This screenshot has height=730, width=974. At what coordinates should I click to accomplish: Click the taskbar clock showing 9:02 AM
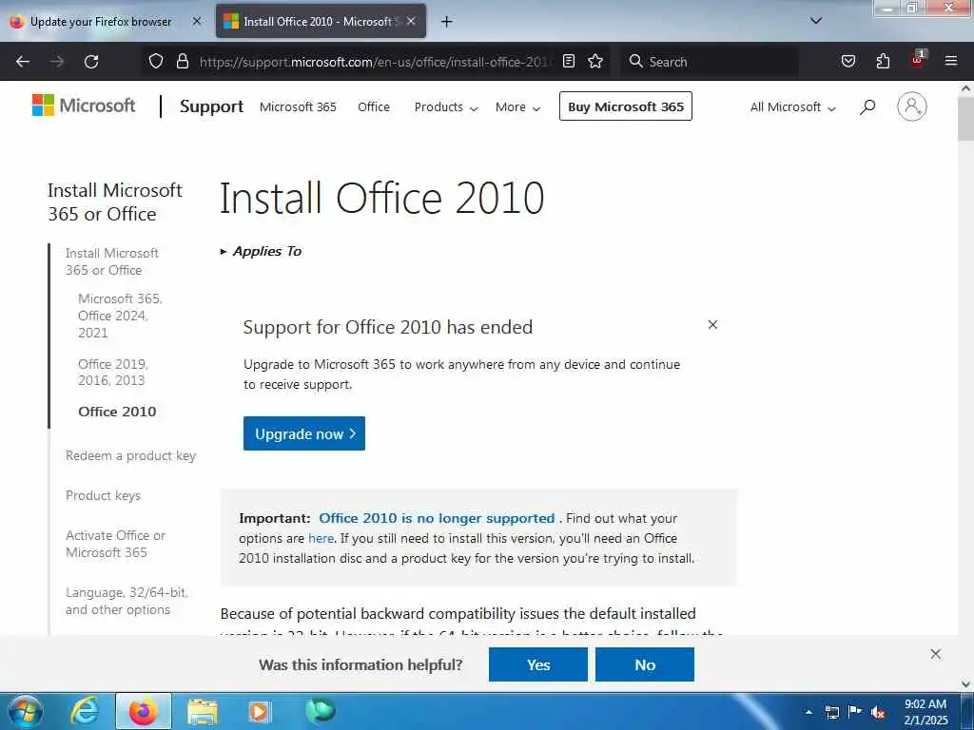point(925,712)
